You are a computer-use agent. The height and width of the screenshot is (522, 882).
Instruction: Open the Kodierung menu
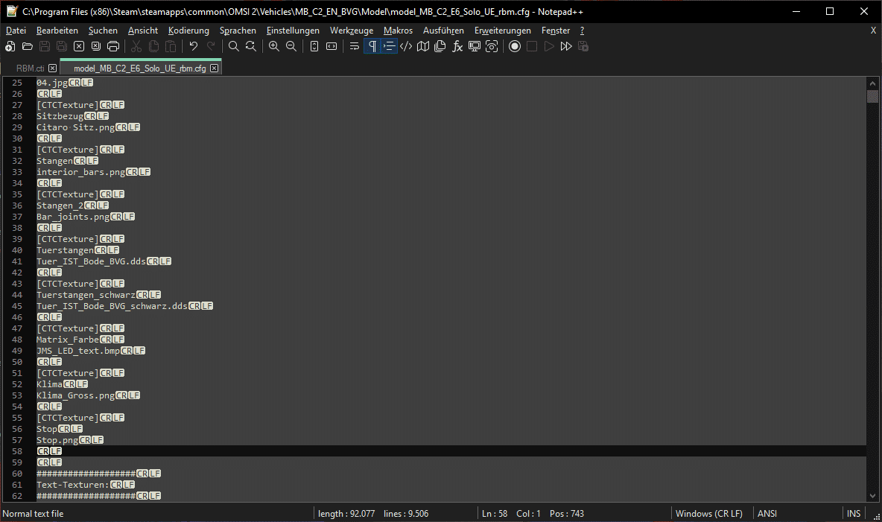(x=188, y=31)
